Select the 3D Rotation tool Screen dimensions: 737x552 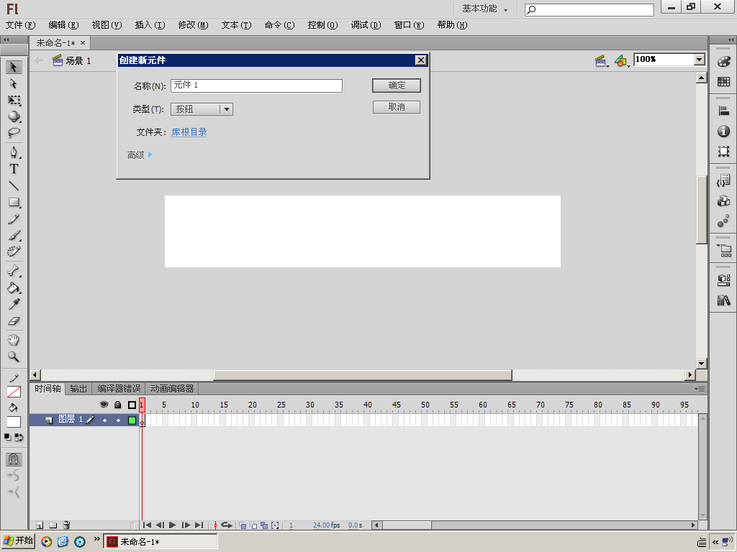click(14, 116)
